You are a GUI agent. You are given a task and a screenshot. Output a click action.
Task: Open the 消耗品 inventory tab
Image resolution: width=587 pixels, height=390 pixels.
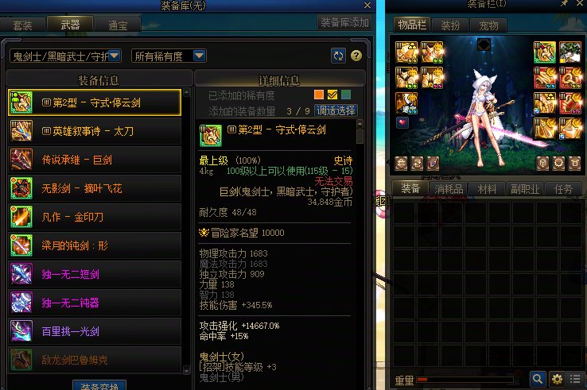(x=449, y=189)
